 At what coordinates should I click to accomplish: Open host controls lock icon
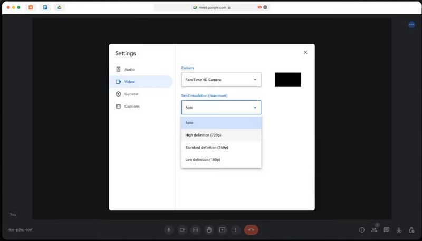pos(411,230)
